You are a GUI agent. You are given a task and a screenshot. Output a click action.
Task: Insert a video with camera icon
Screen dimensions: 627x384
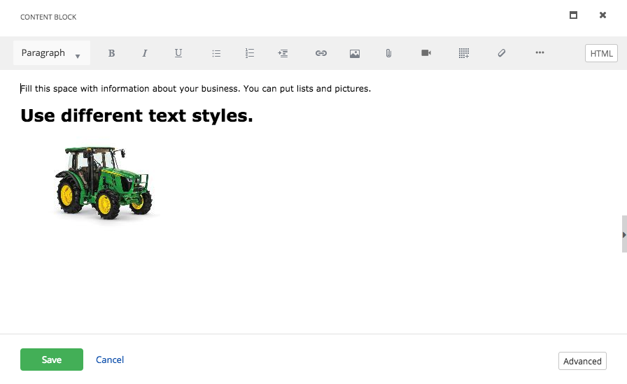pyautogui.click(x=426, y=53)
